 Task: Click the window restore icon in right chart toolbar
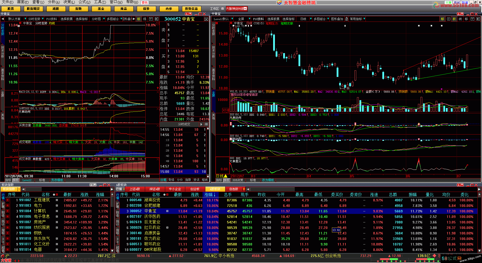tap(472, 19)
